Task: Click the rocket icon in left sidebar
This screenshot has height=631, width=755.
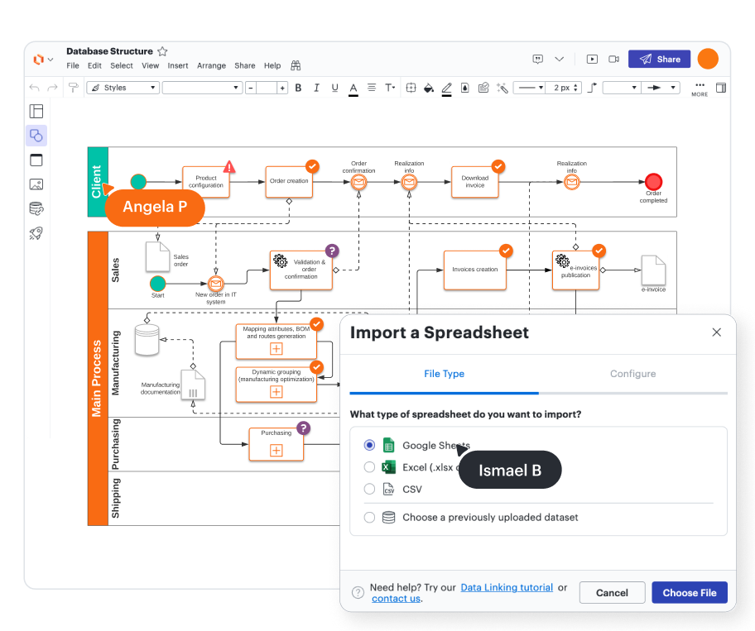Action: pyautogui.click(x=36, y=233)
